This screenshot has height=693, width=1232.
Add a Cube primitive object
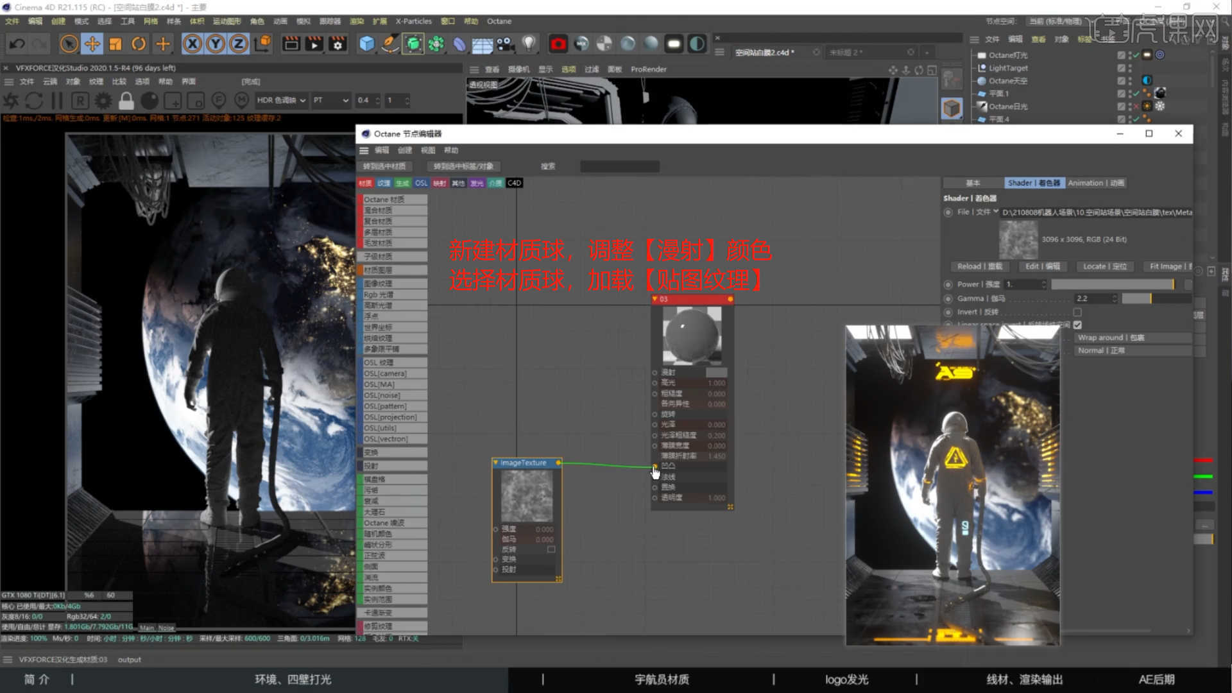[366, 44]
